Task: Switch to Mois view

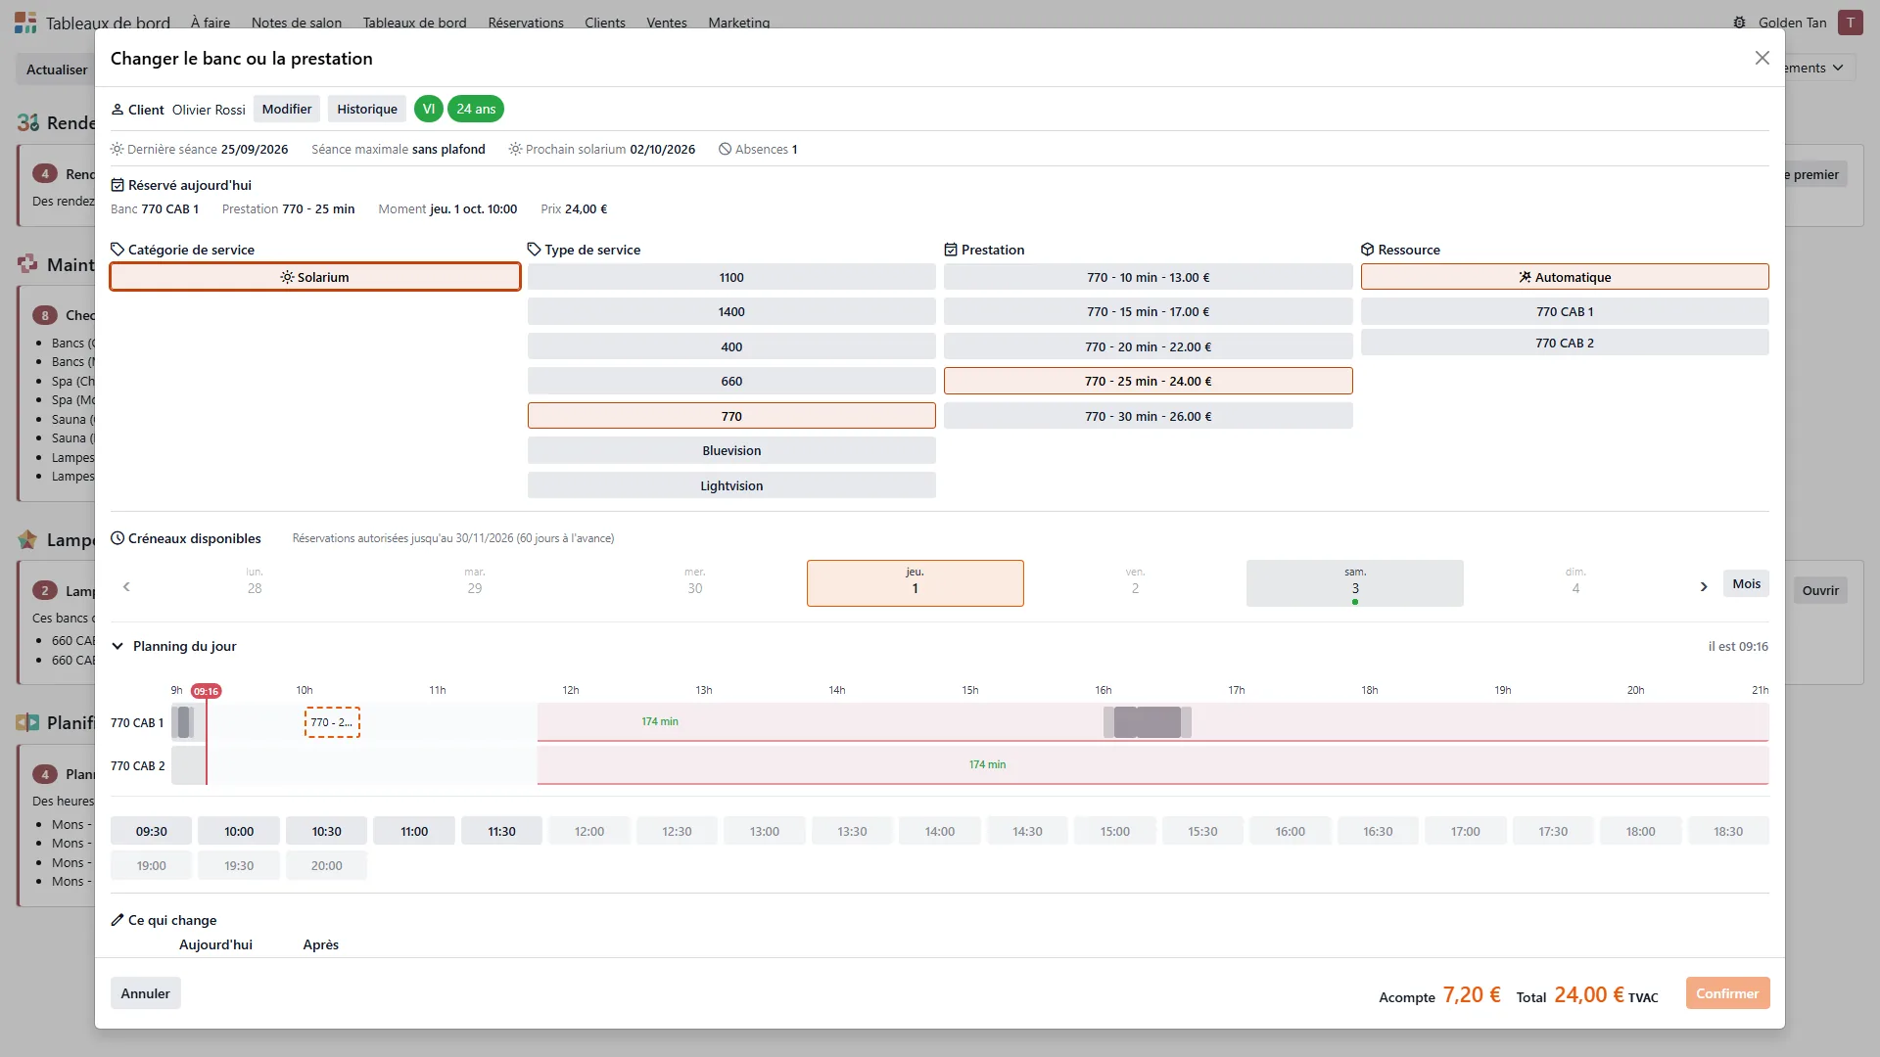Action: point(1746,584)
